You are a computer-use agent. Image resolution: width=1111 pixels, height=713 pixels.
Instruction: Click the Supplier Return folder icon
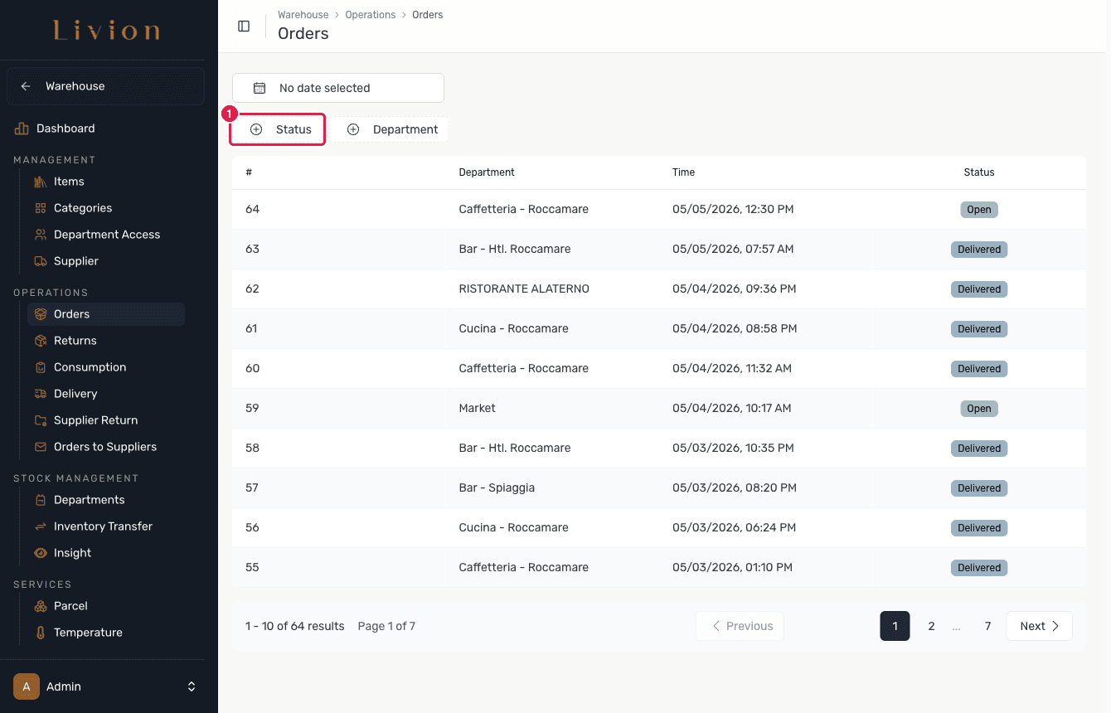pos(41,420)
